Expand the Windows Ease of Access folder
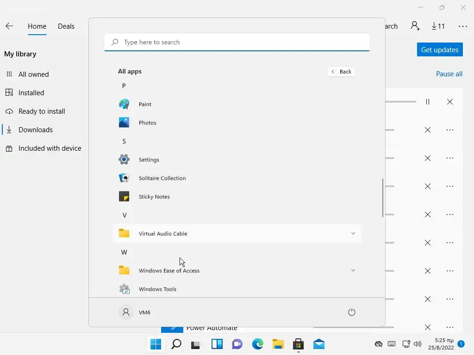474x355 pixels. pyautogui.click(x=237, y=270)
